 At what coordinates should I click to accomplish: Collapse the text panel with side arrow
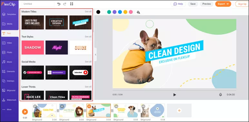95,55
